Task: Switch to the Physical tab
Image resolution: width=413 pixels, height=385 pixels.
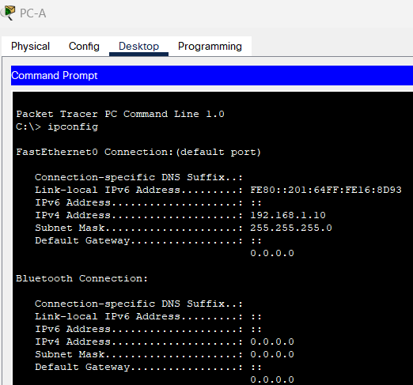Action: coord(30,47)
